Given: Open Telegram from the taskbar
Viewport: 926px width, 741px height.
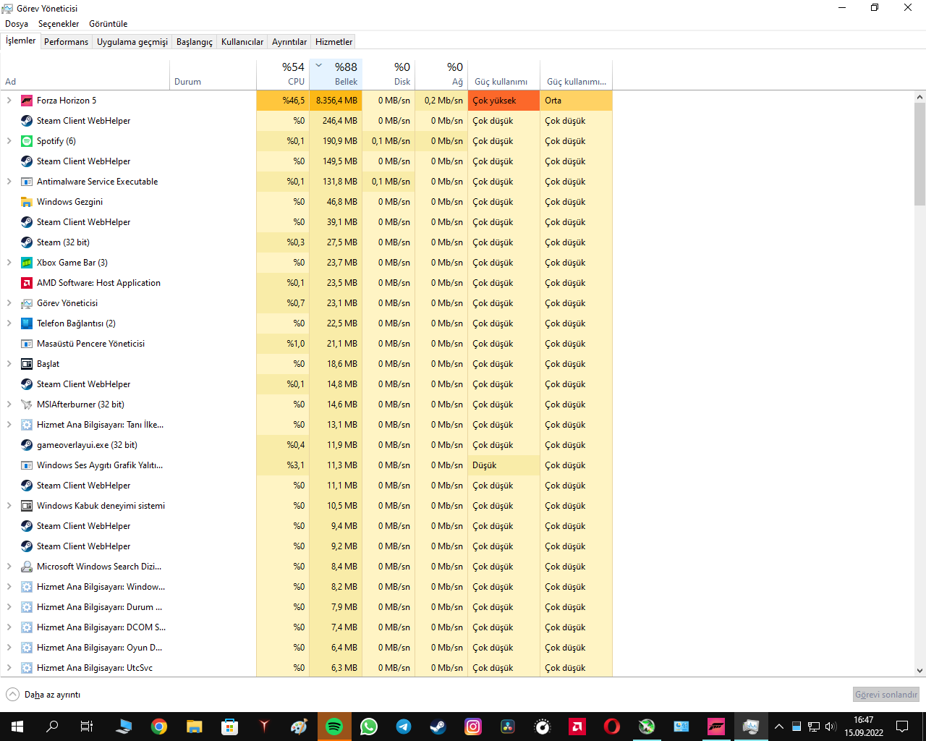Looking at the screenshot, I should tap(404, 727).
